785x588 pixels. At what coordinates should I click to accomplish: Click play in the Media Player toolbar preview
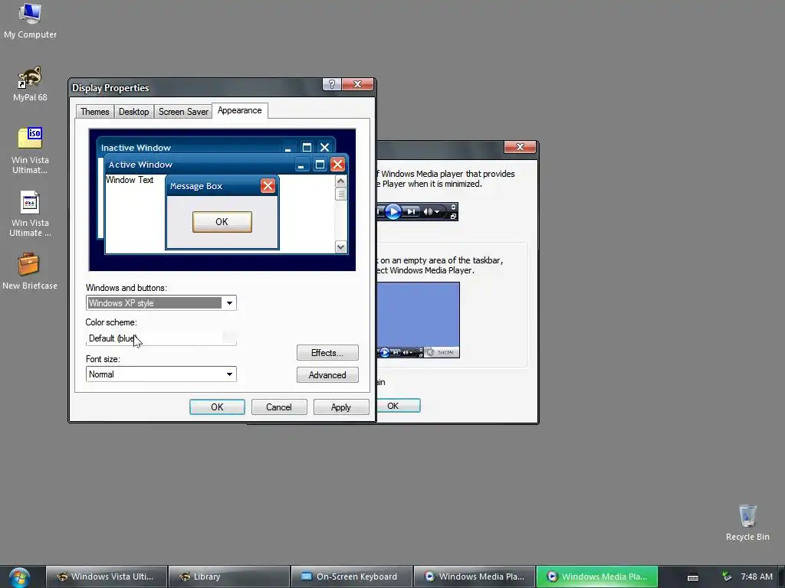pos(393,211)
